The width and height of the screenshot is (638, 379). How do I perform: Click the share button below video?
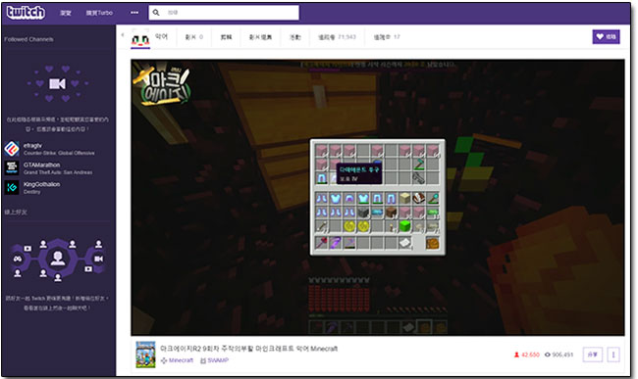[x=593, y=355]
